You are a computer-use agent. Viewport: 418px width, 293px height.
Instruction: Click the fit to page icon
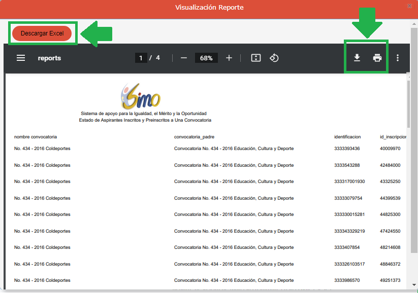[256, 58]
